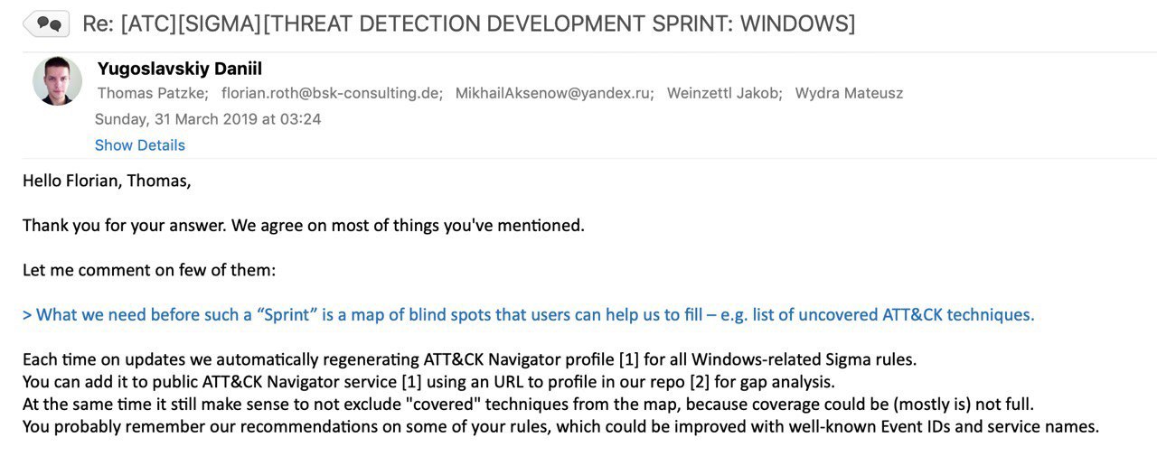Click the date Sunday, 31 March 2019
Image resolution: width=1157 pixels, height=456 pixels.
(x=208, y=119)
